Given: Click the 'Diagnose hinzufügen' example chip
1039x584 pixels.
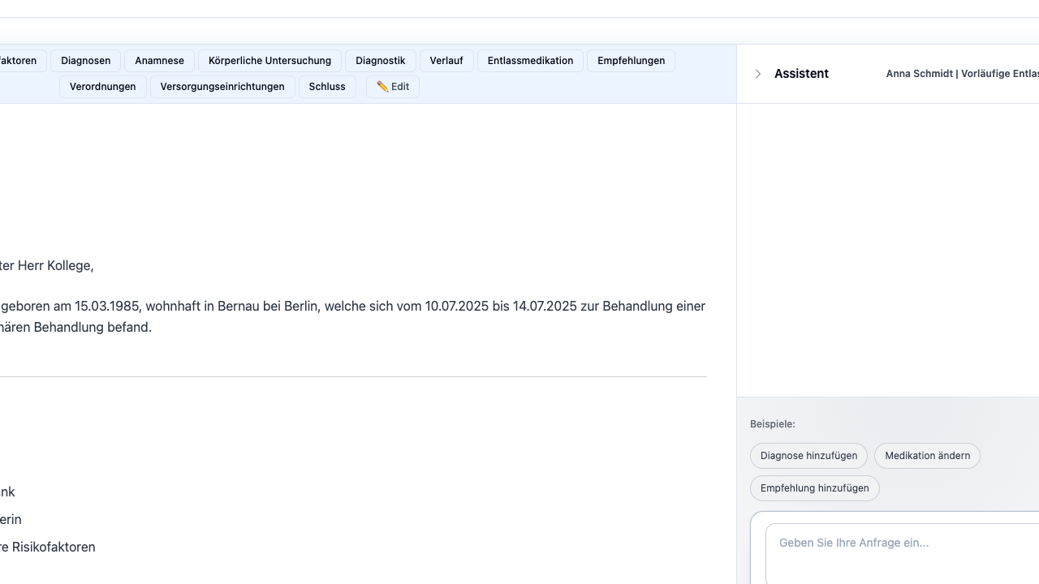Looking at the screenshot, I should (x=808, y=456).
